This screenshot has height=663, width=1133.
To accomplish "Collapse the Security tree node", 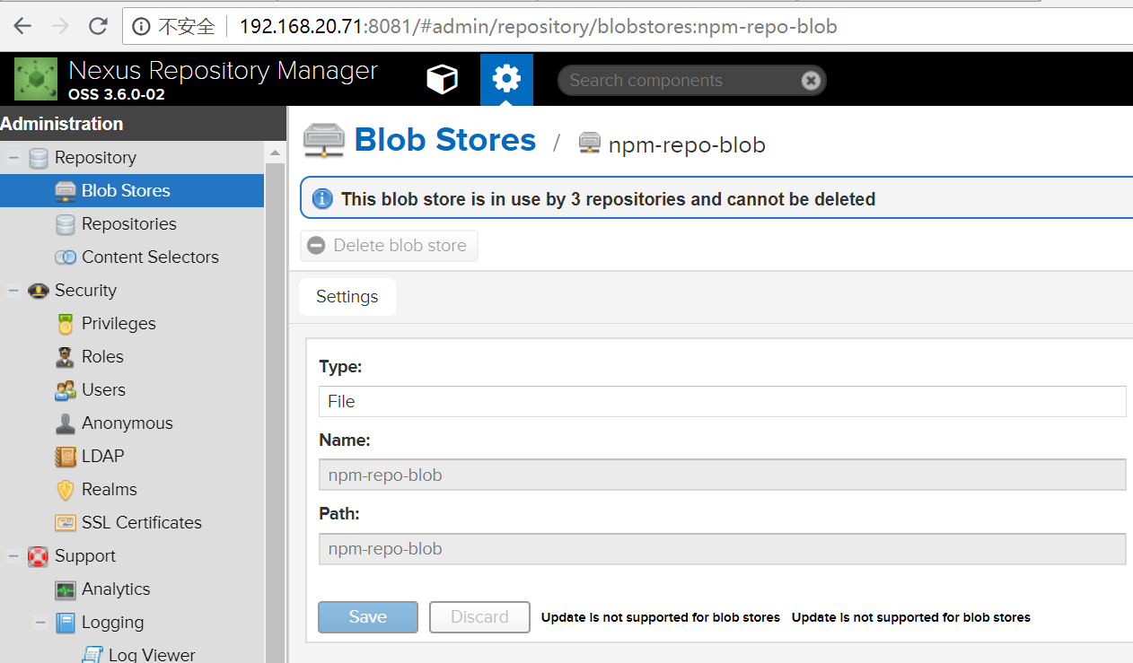I will tap(13, 291).
